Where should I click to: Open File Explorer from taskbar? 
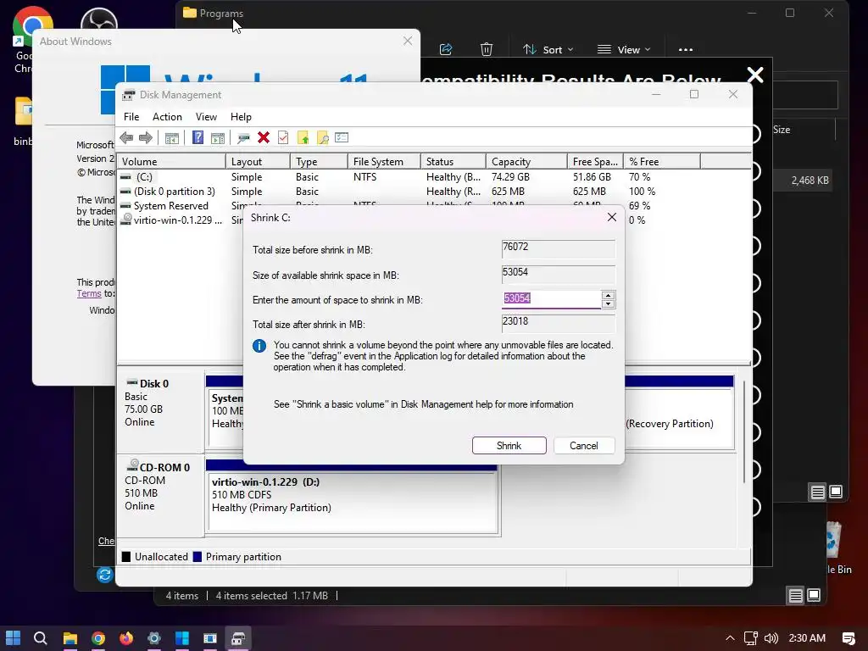coord(70,638)
